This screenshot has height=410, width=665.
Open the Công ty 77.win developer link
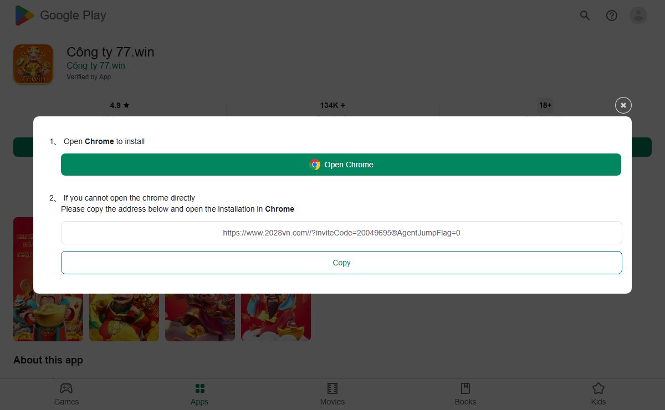96,65
